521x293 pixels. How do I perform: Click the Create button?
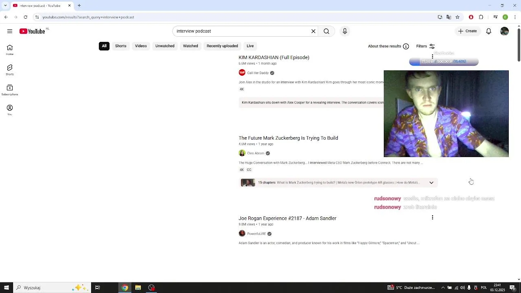pos(467,31)
